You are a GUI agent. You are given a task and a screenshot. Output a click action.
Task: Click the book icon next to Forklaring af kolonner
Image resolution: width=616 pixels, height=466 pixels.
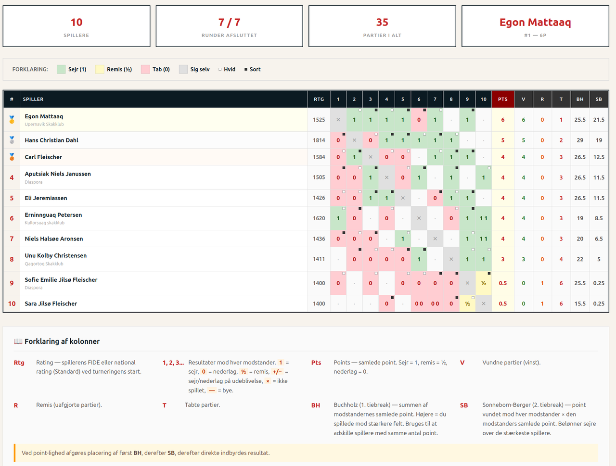(18, 341)
